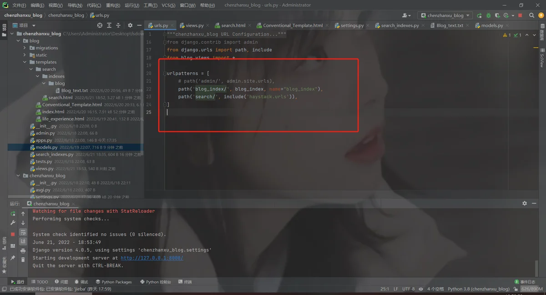Expand all in the Project panel
The width and height of the screenshot is (546, 295).
(108, 25)
